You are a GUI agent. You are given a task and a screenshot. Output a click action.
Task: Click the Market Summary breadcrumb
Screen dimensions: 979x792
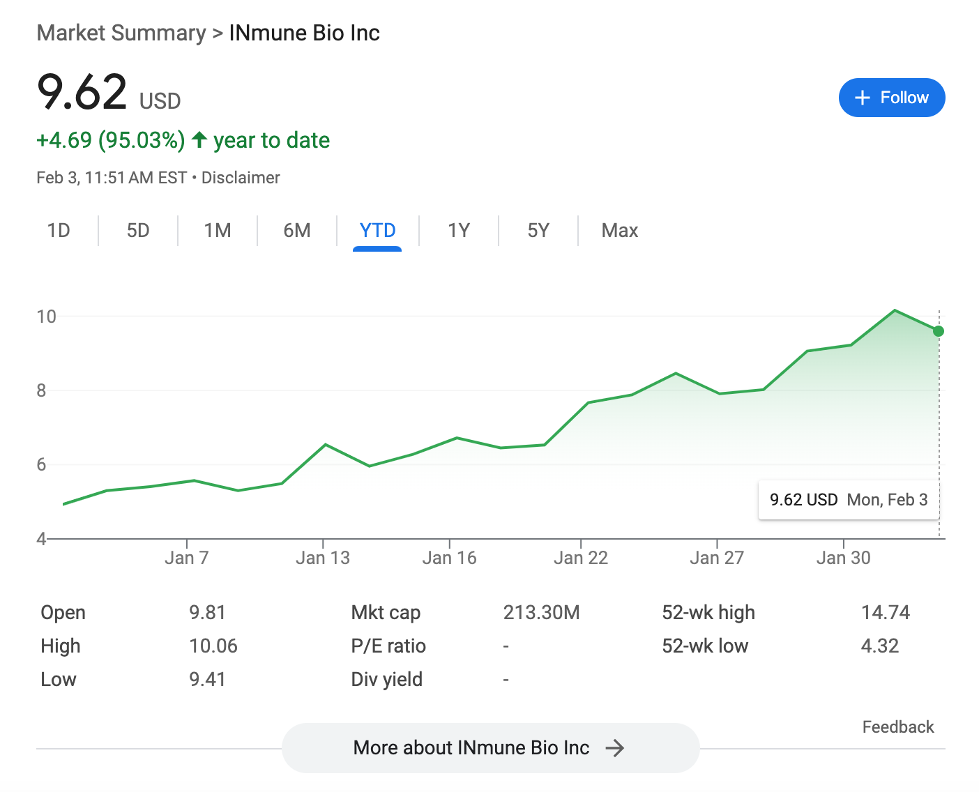[x=121, y=33]
